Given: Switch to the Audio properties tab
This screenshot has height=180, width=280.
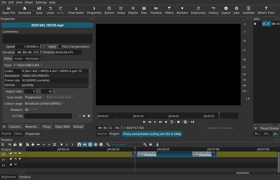Looking at the screenshot, I should [19, 59].
